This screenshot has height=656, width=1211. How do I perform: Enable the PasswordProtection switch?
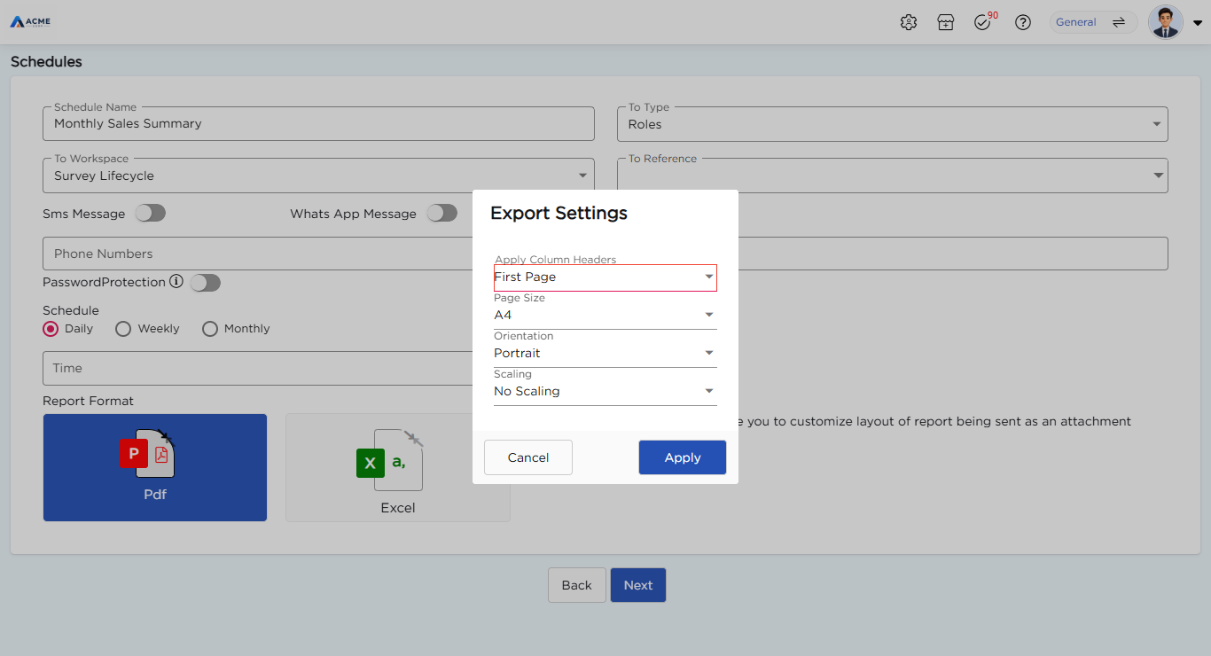[x=205, y=283]
